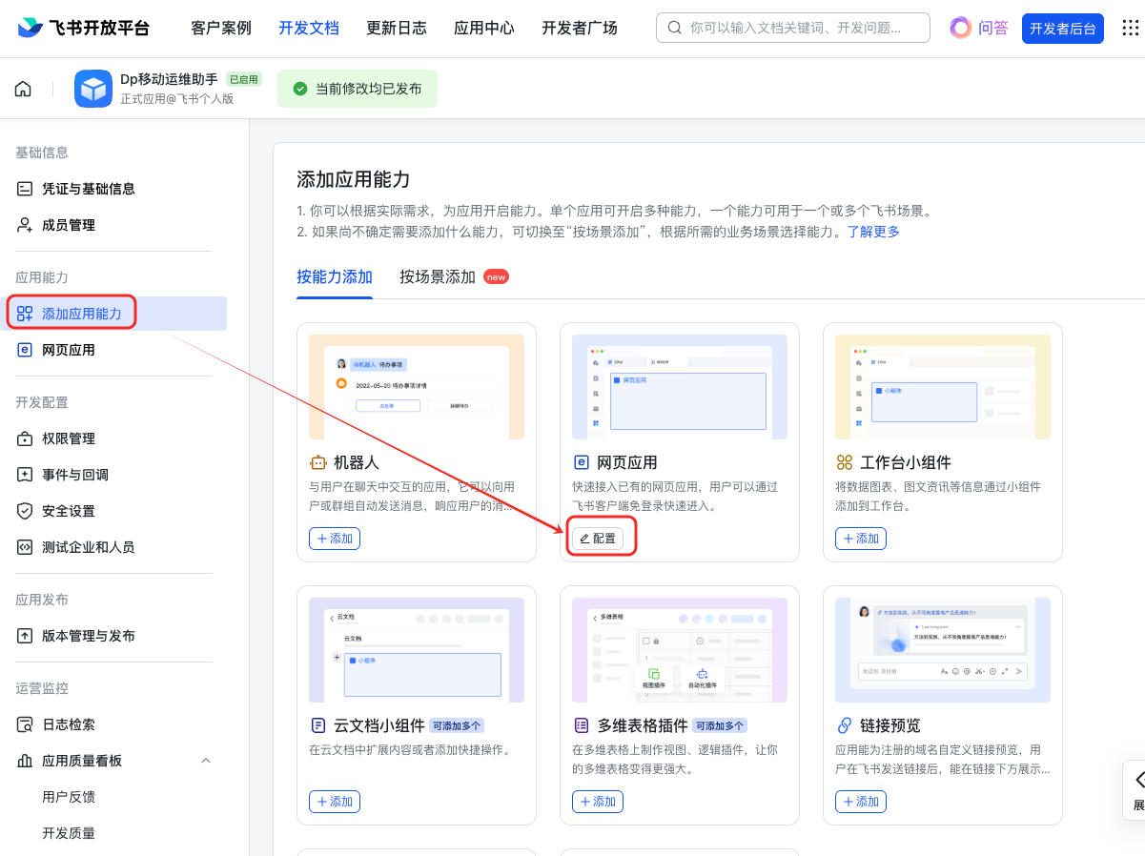Open the 了解更多 link
This screenshot has width=1145, height=856.
[873, 232]
